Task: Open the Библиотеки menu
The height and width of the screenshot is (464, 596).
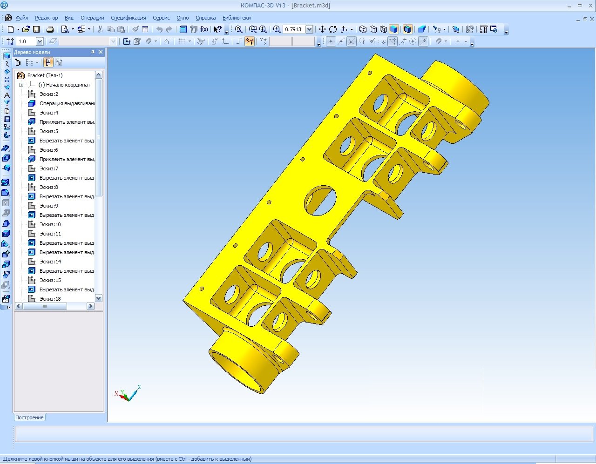Action: pyautogui.click(x=237, y=18)
